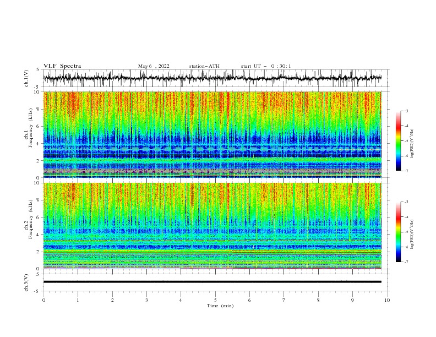The image size is (436, 337).
Task: Click the ch.1 colorbar log(PSD) label
Action: pos(412,143)
